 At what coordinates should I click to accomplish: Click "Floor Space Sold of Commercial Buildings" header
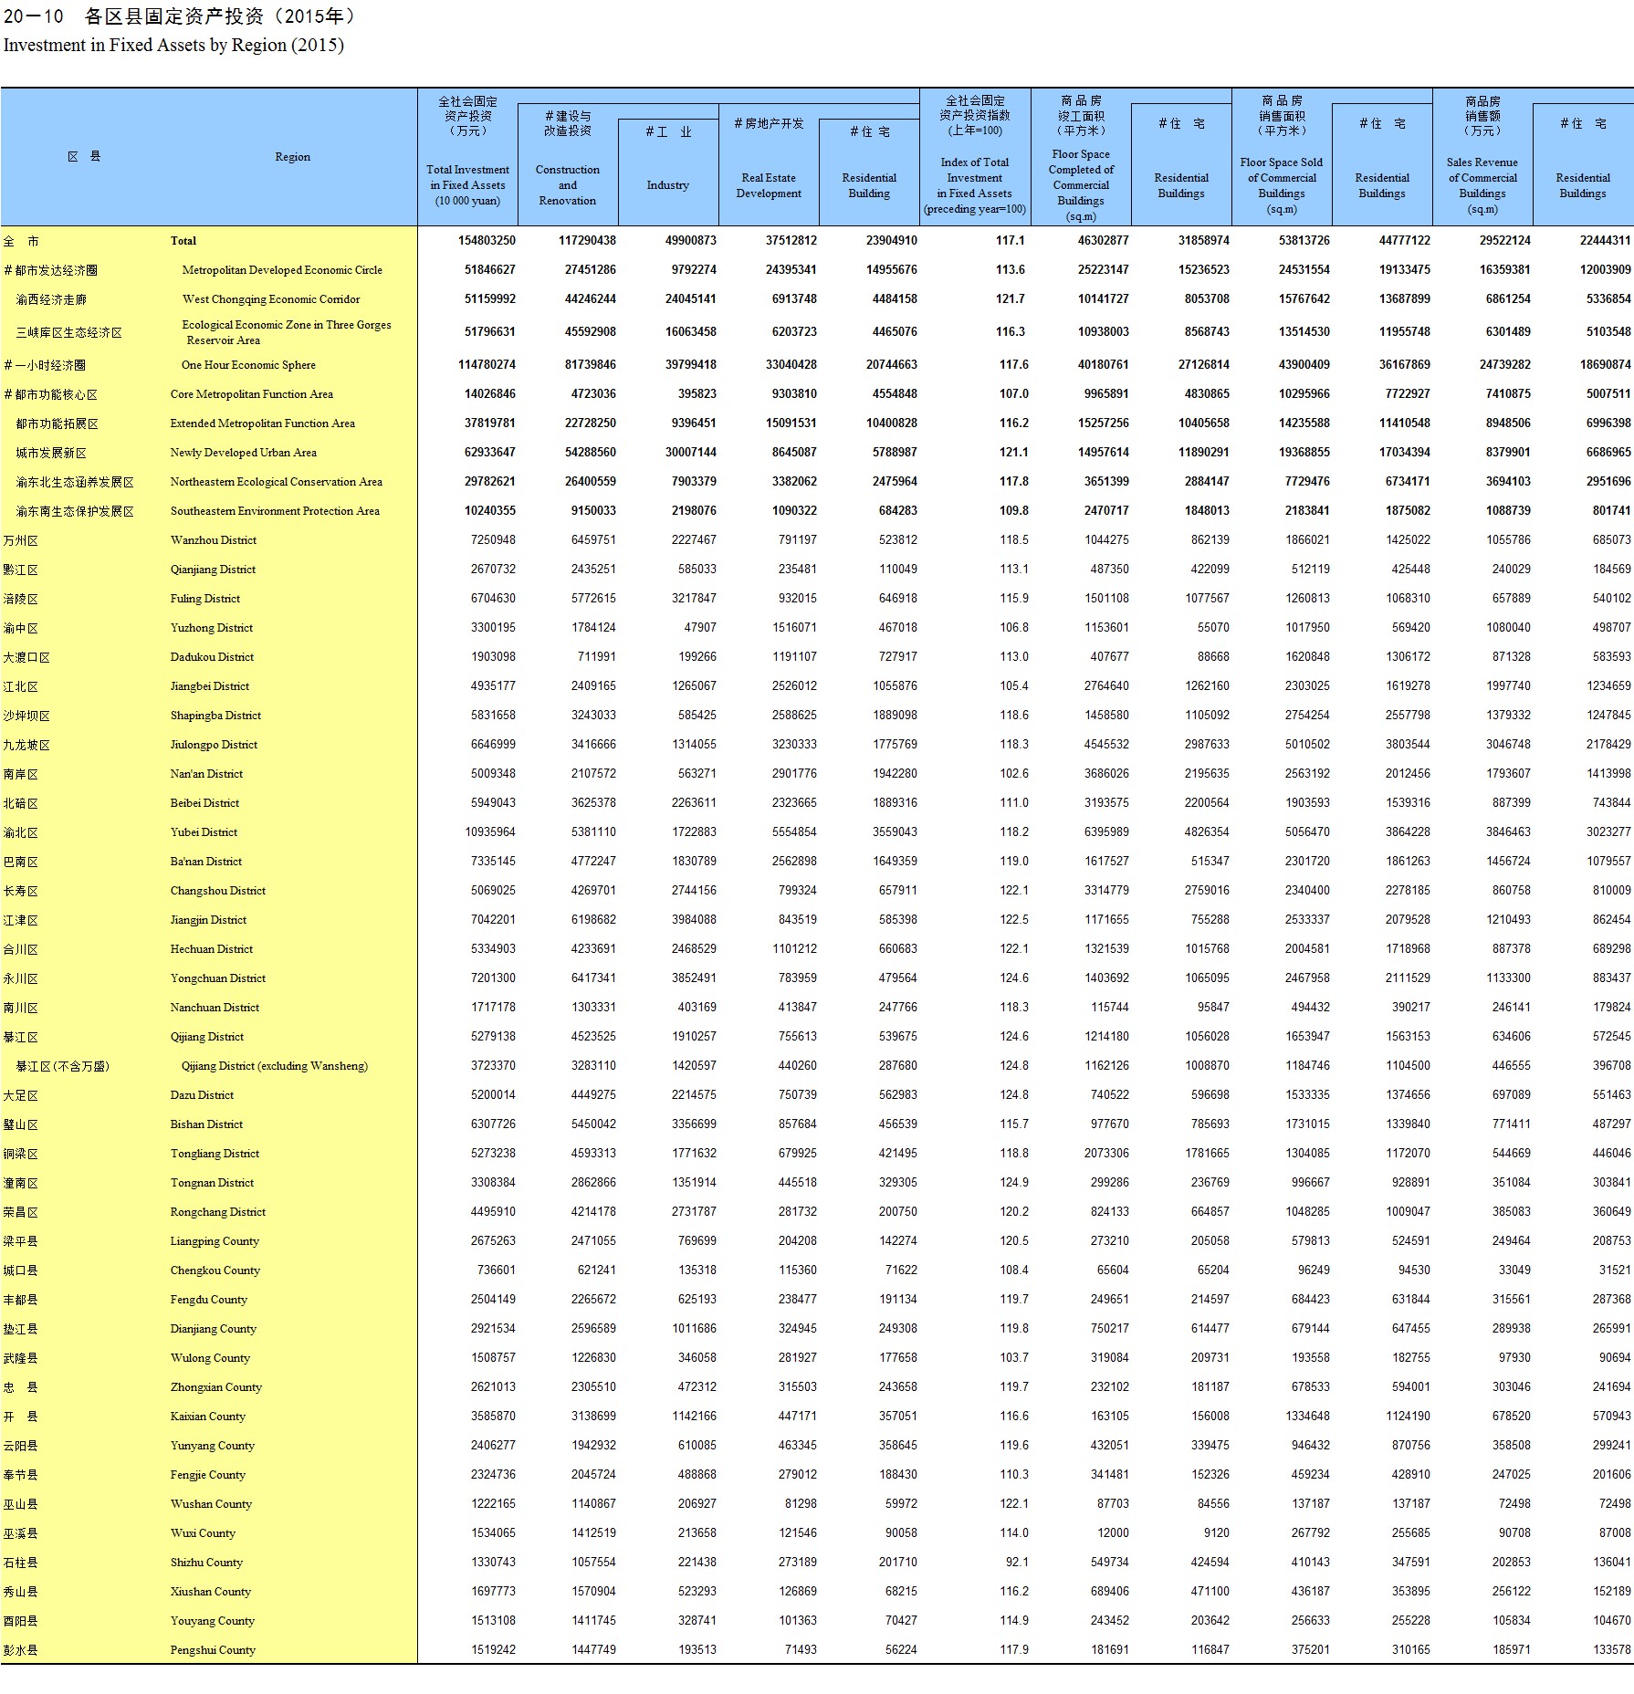click(1282, 184)
